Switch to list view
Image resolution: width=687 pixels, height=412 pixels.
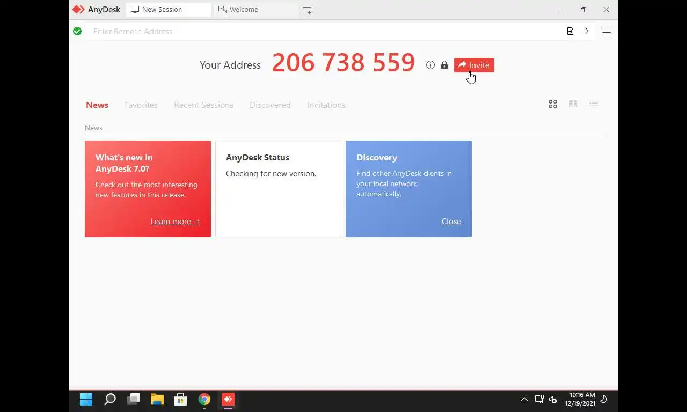pyautogui.click(x=594, y=104)
